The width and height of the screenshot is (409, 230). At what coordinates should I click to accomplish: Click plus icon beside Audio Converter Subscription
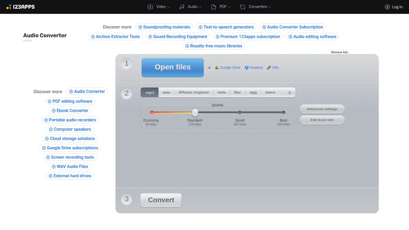click(x=264, y=27)
